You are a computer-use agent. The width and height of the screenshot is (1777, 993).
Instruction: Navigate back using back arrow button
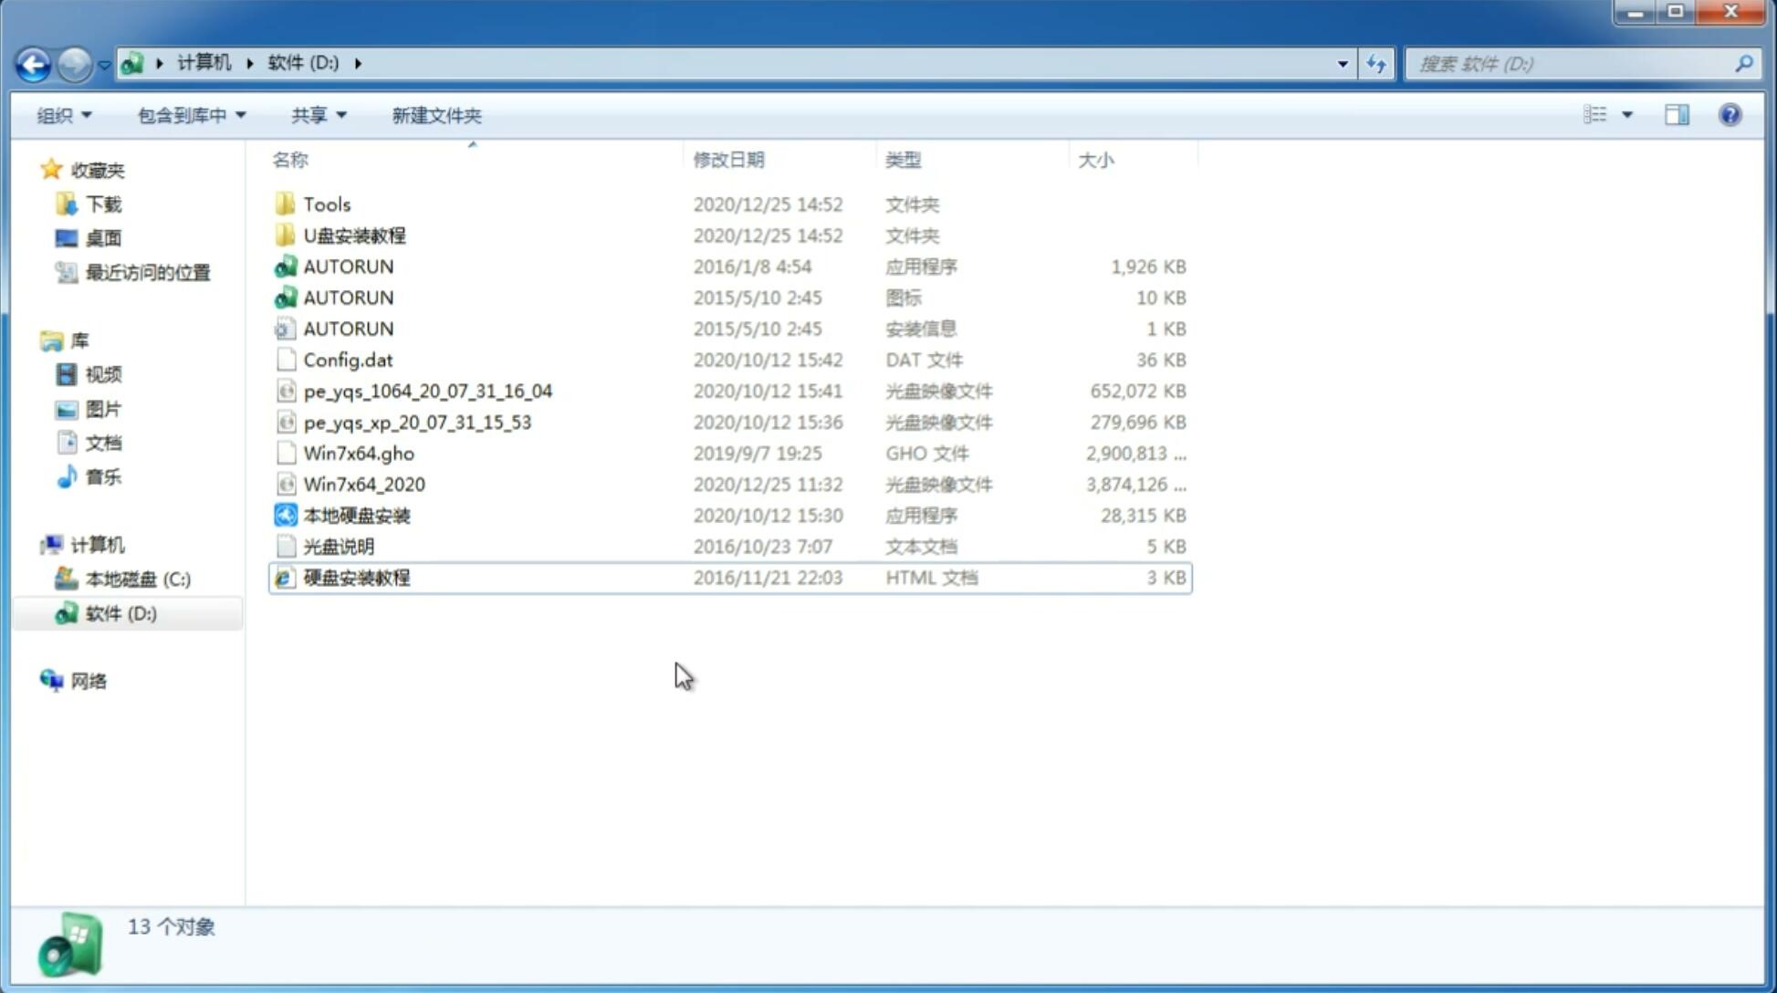point(34,62)
